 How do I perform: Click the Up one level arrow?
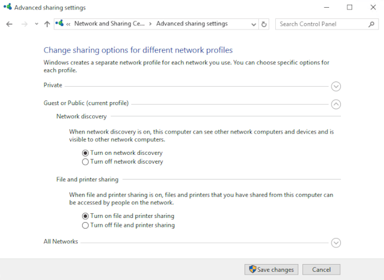47,24
